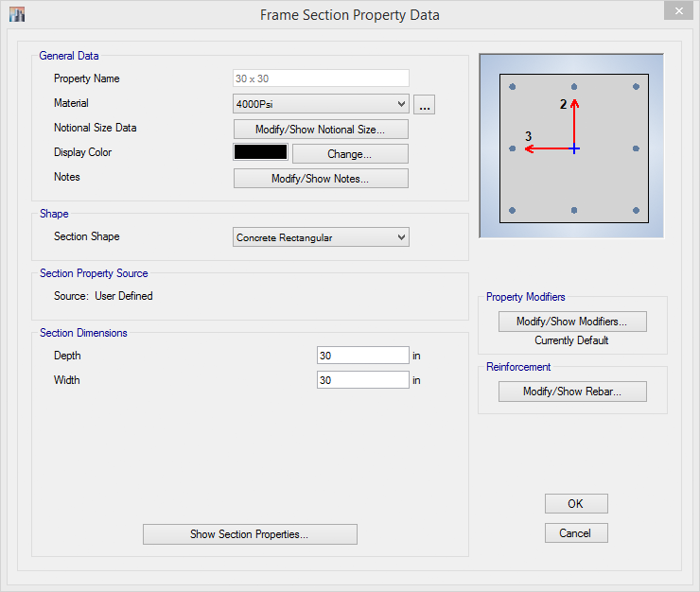Screen dimensions: 700x592
Task: Open Modify/Show Rebar settings
Action: point(572,392)
